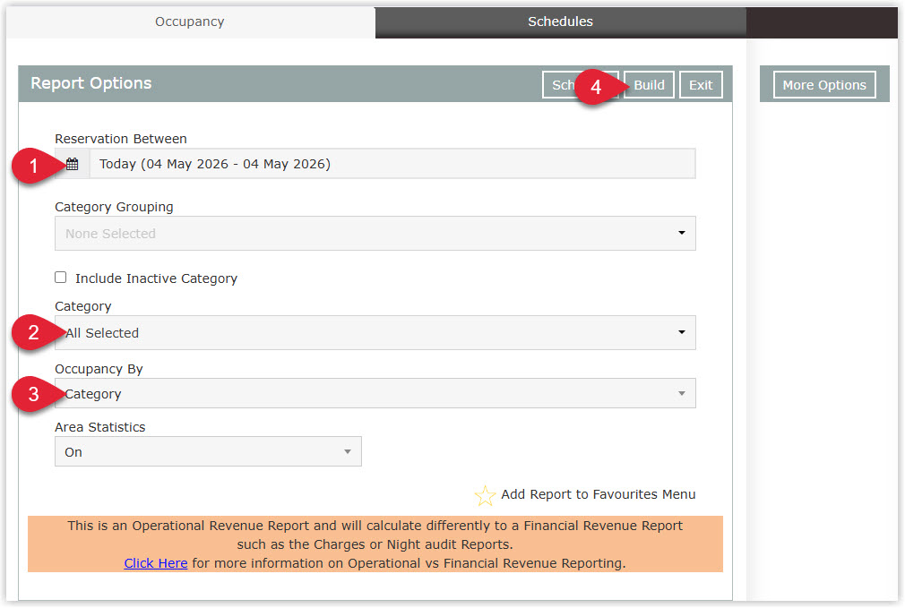Follow the Click Here link
905x608 pixels.
pyautogui.click(x=156, y=563)
